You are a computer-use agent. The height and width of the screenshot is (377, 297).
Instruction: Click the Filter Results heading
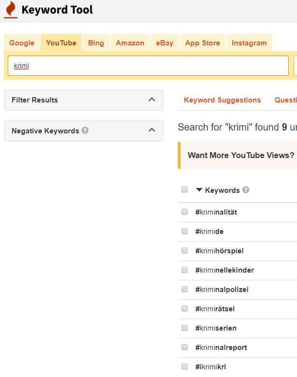[x=35, y=100]
